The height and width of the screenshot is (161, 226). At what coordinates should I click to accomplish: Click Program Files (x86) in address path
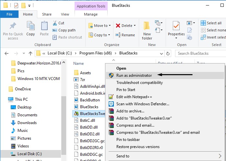click(96, 53)
